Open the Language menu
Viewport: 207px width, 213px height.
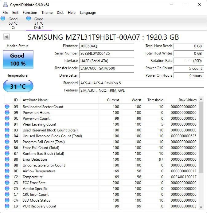[88, 13]
